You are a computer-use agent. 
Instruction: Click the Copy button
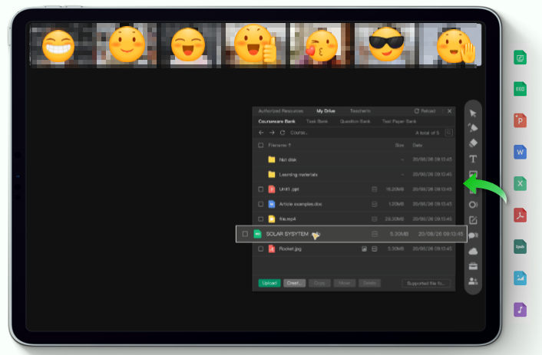[319, 283]
